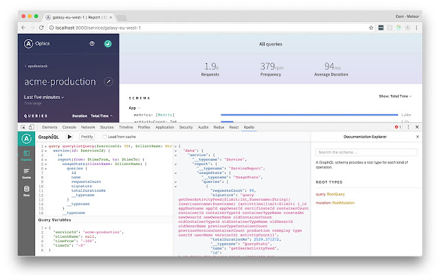This screenshot has width=440, height=275.
Task: Click the Search the schema input field
Action: [x=366, y=153]
